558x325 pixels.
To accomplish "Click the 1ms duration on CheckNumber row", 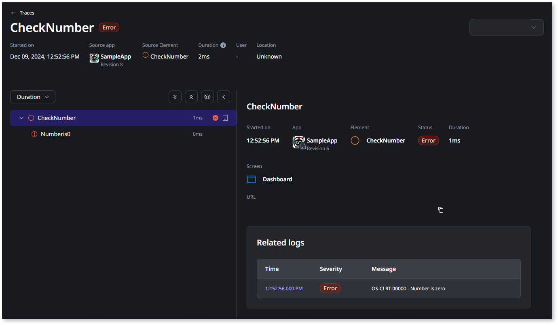I will coord(198,118).
